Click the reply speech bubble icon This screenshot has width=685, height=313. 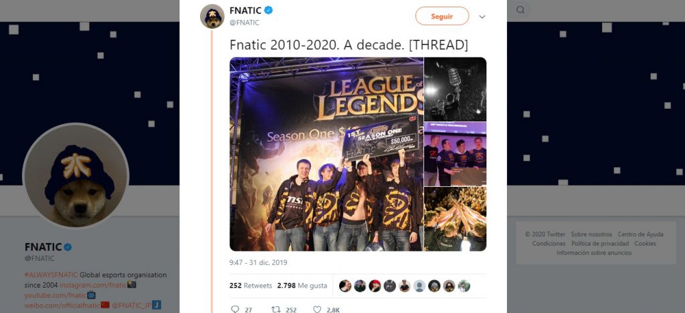pyautogui.click(x=235, y=310)
